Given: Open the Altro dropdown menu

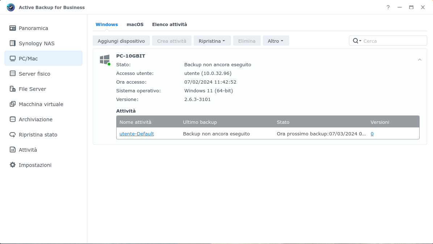Looking at the screenshot, I should pyautogui.click(x=276, y=41).
